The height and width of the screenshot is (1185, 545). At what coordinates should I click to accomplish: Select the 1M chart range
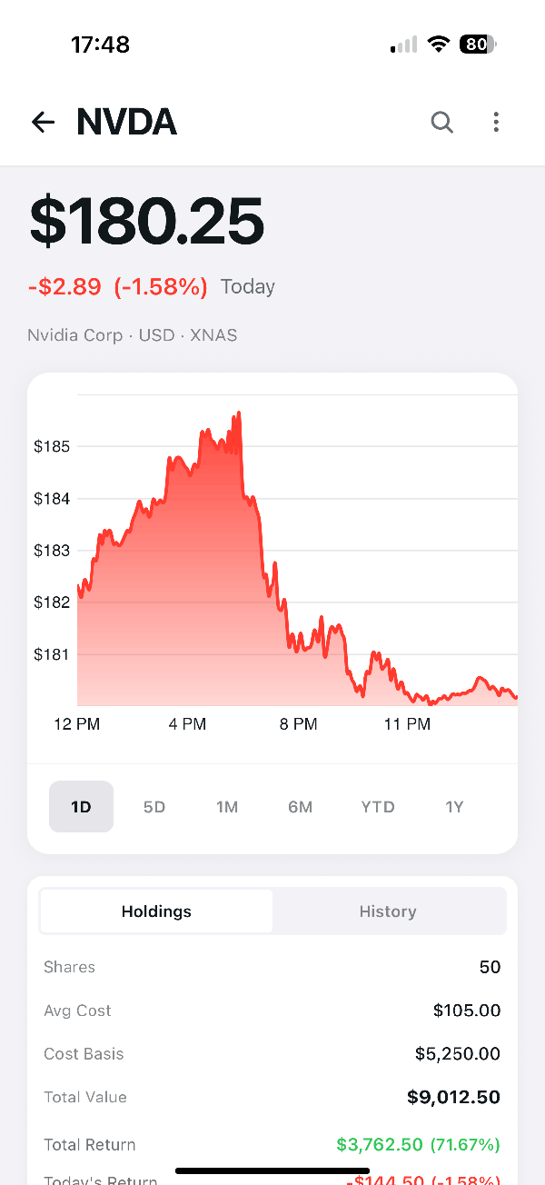pos(227,806)
